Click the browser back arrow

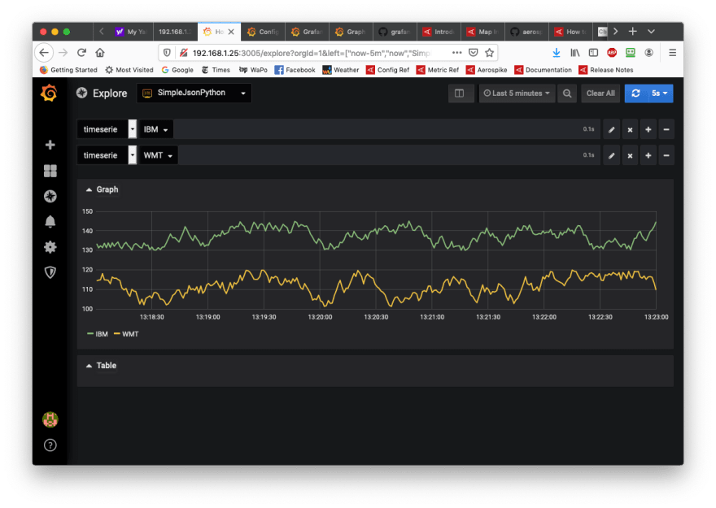(44, 53)
